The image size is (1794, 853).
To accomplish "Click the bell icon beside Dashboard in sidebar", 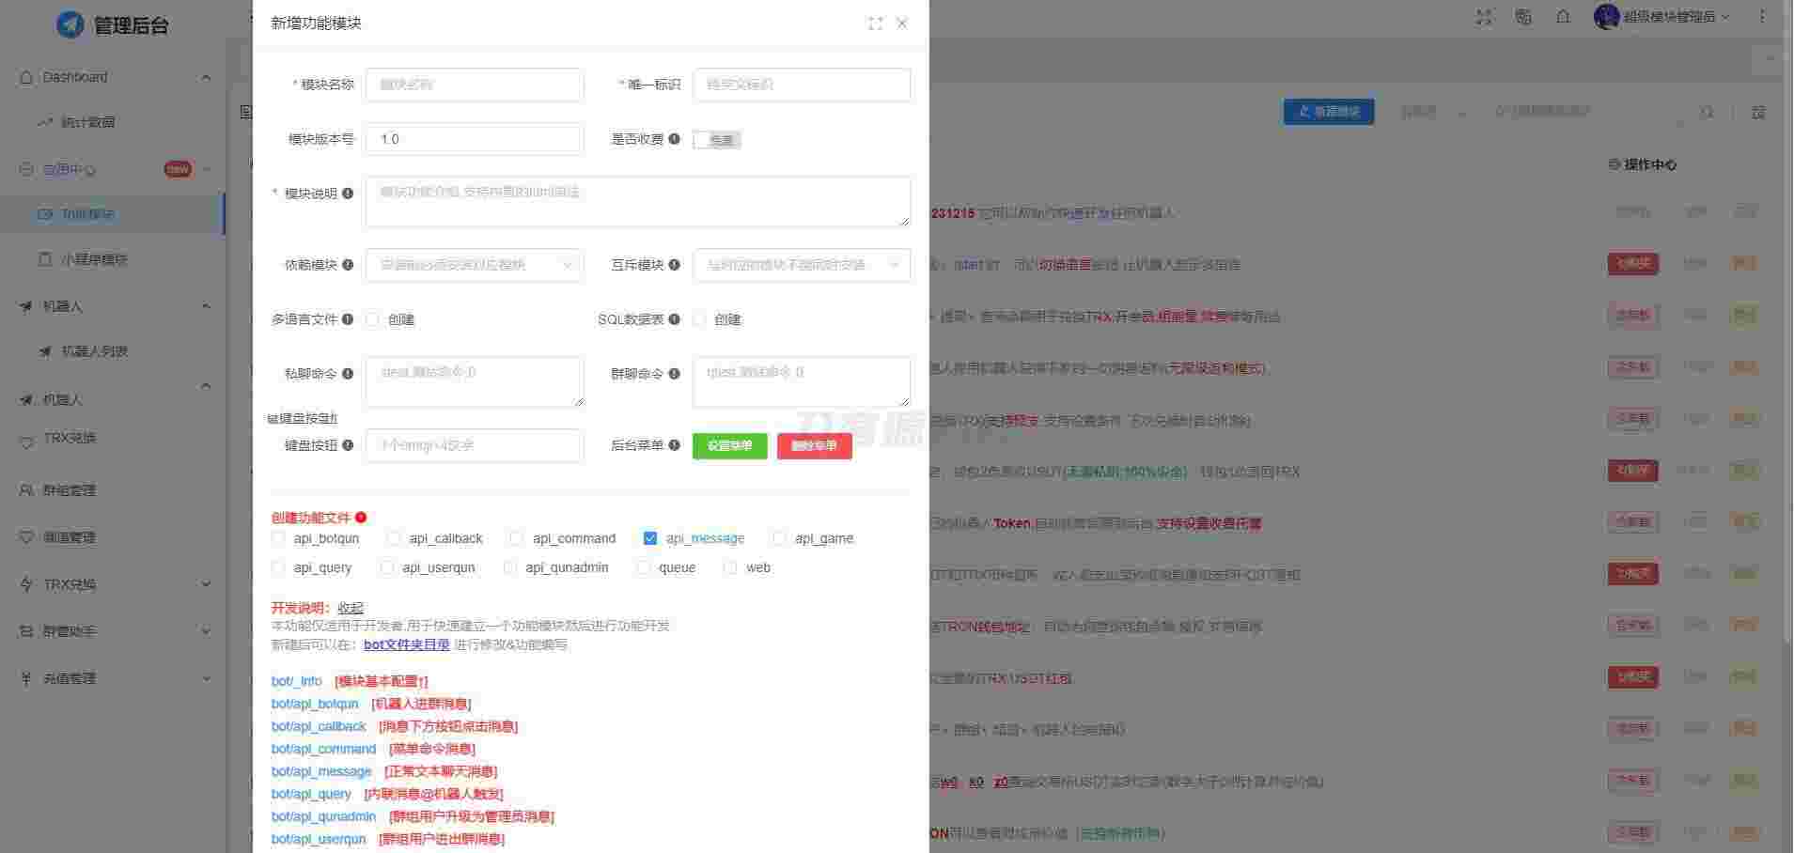I will tap(26, 77).
